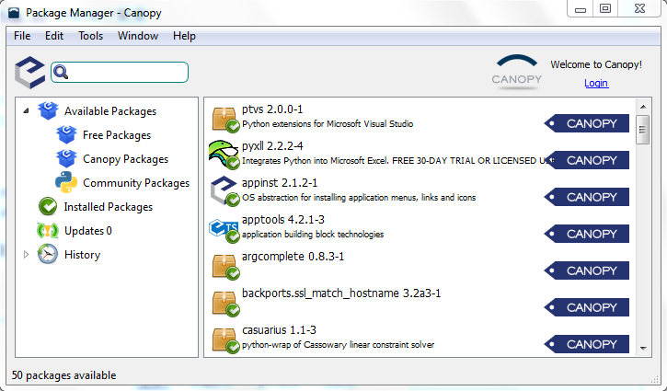The height and width of the screenshot is (391, 667).
Task: Select backports.ssl_match_hostname 3.2a3-1 title
Action: tap(341, 293)
